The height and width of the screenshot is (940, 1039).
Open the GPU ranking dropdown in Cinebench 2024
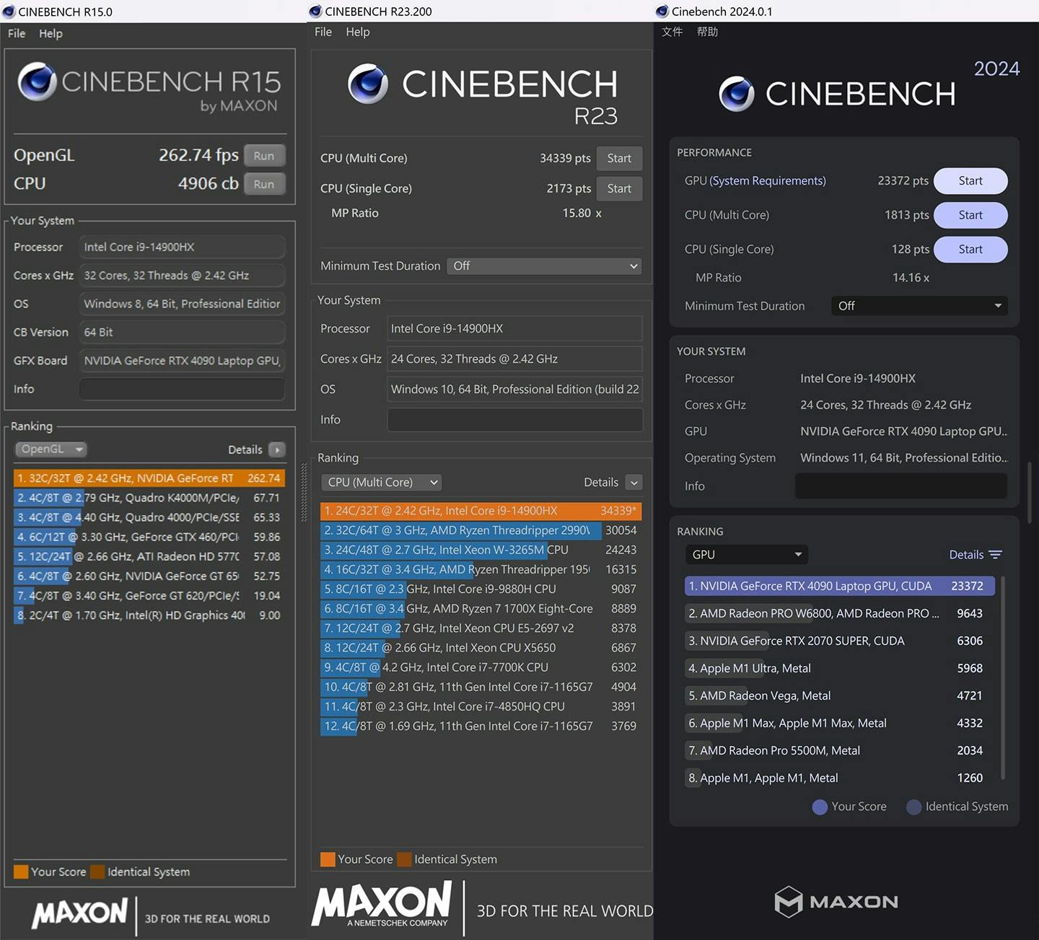point(746,555)
